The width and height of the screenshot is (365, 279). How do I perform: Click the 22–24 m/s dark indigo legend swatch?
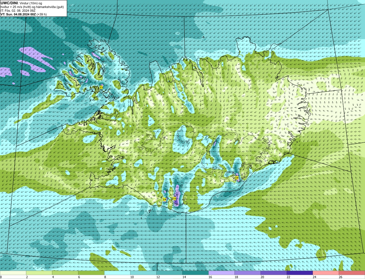pos(300,273)
